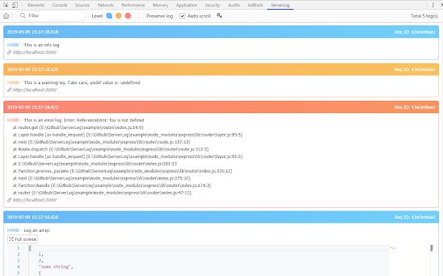Go to the Performance tab
The width and height of the screenshot is (443, 276).
click(133, 5)
